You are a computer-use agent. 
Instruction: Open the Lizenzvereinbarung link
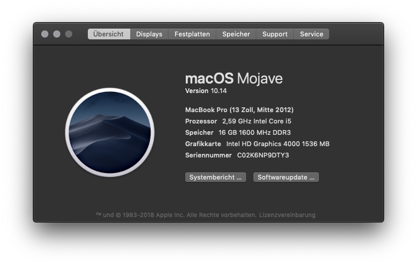pyautogui.click(x=287, y=215)
